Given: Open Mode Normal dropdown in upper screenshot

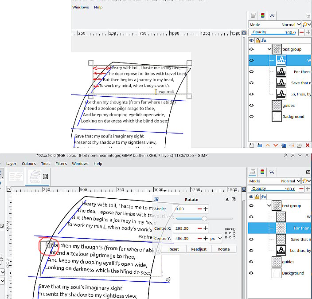Looking at the screenshot, I should point(275,25).
